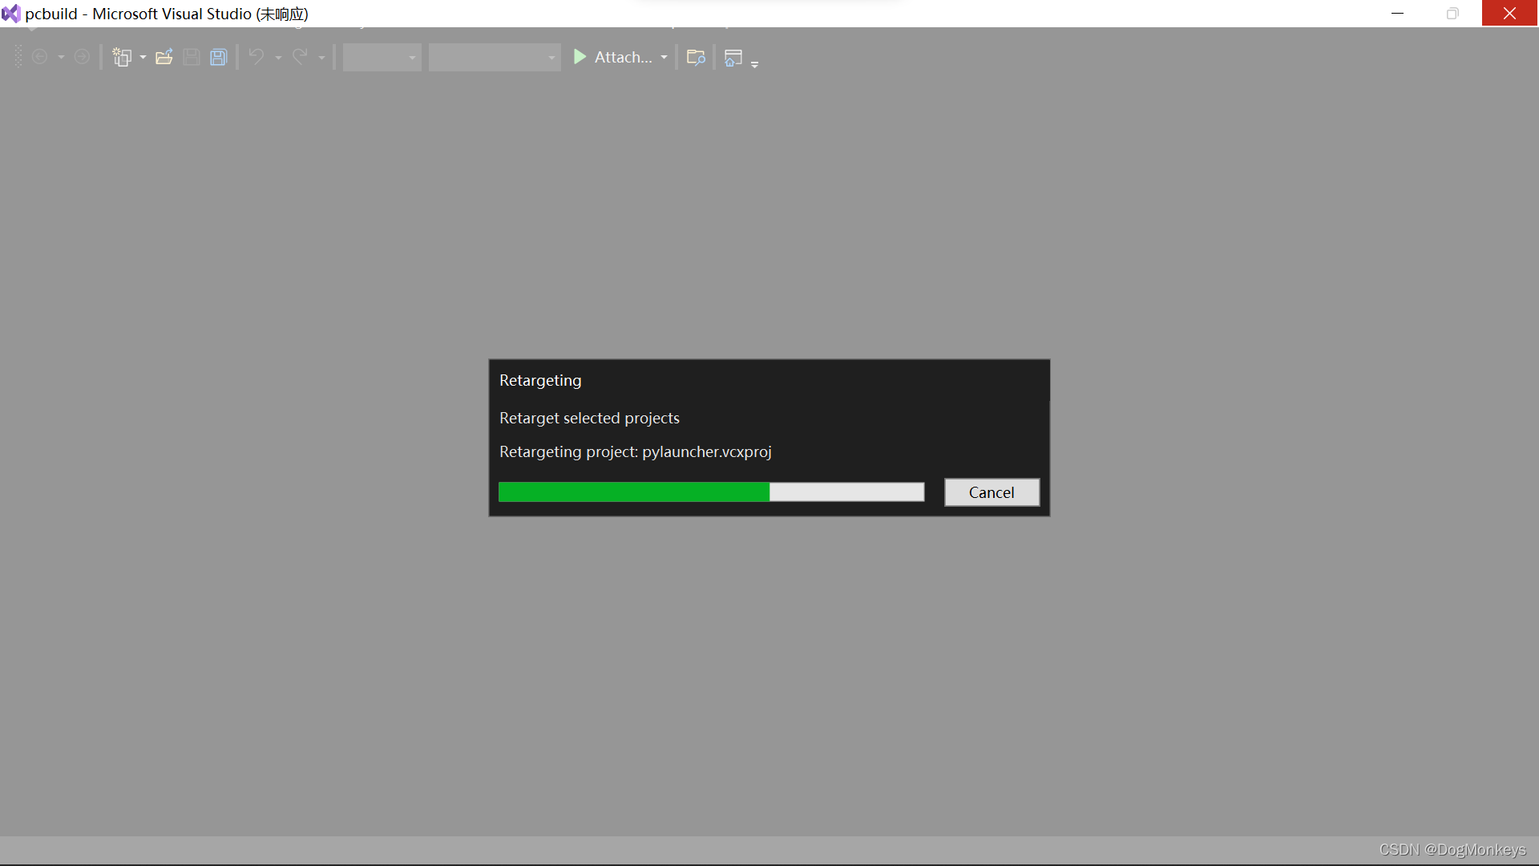1539x866 pixels.
Task: Click the Save single-disk icon
Action: (x=192, y=57)
